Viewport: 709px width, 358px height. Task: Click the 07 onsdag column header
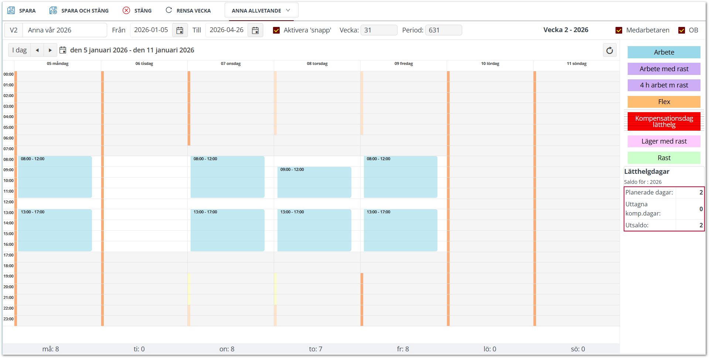(231, 64)
